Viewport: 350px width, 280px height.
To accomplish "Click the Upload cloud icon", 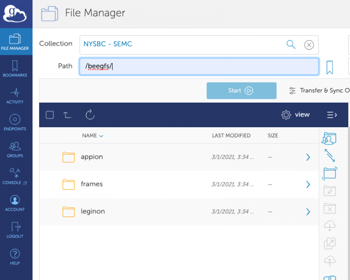I will point(329,261).
